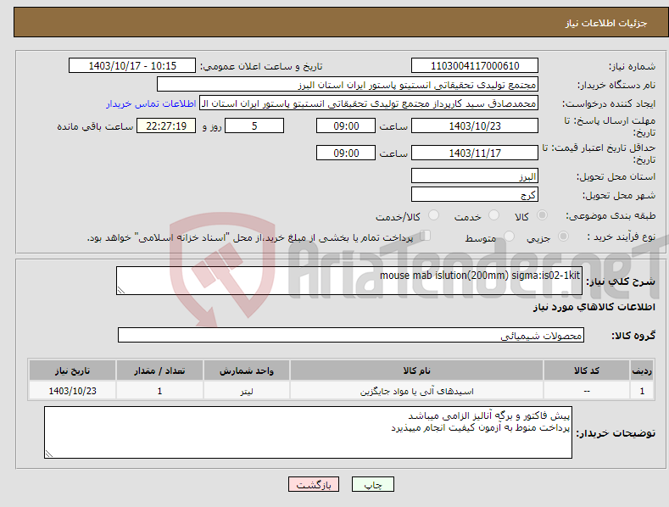
Task: Click the remaining days field showing 5
Action: click(254, 125)
